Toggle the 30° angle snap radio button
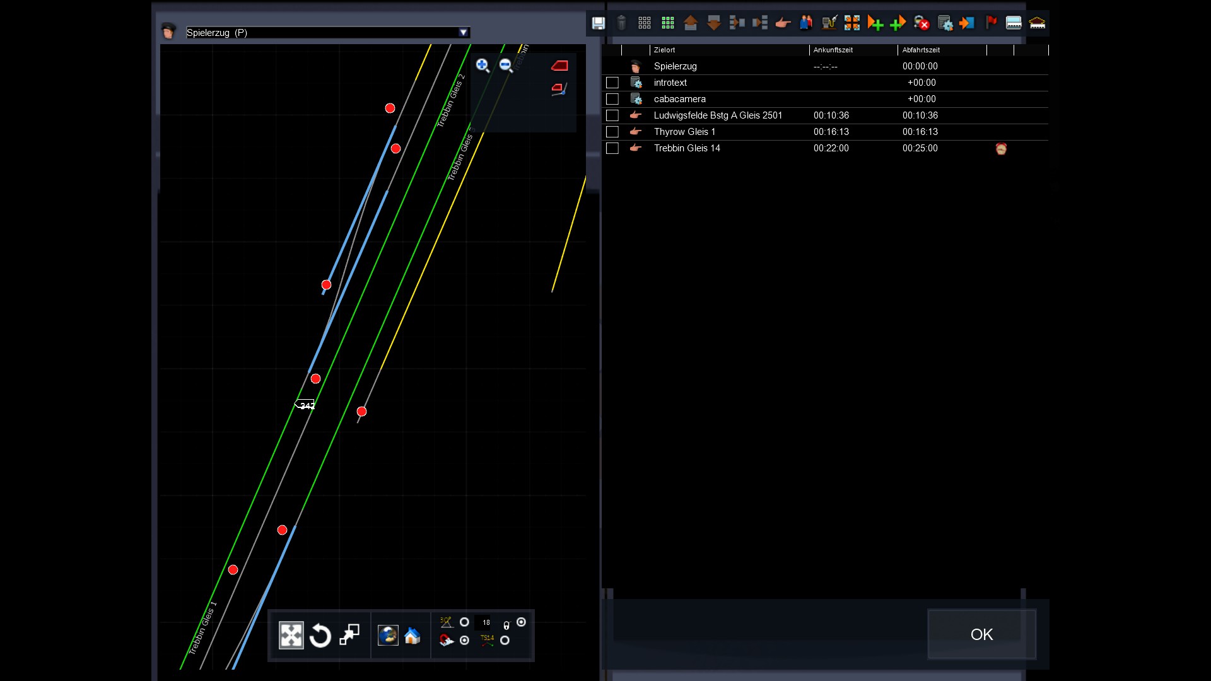This screenshot has height=681, width=1211. click(x=465, y=622)
